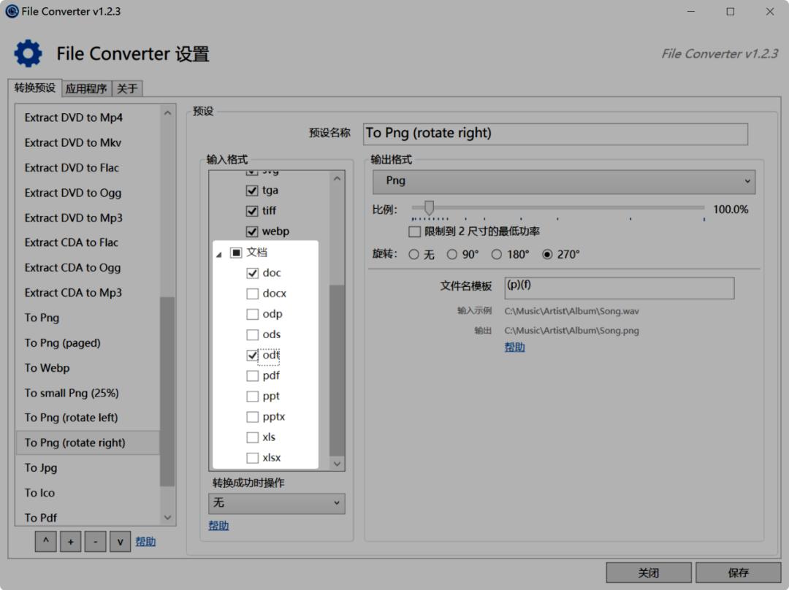789x590 pixels.
Task: Open the 帮助 link under the filename template
Action: pos(514,346)
